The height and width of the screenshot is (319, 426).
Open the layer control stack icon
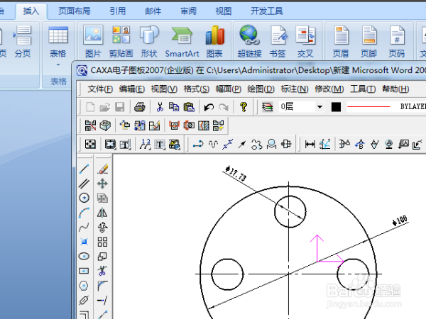coord(268,107)
